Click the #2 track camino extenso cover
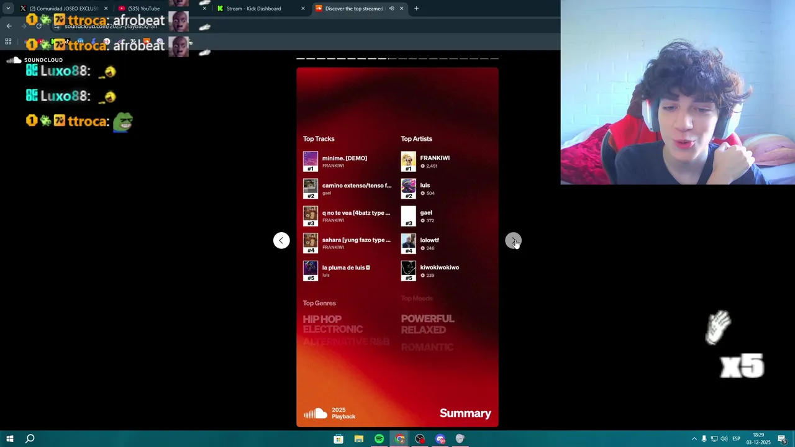Viewport: 795px width, 447px height. (311, 189)
